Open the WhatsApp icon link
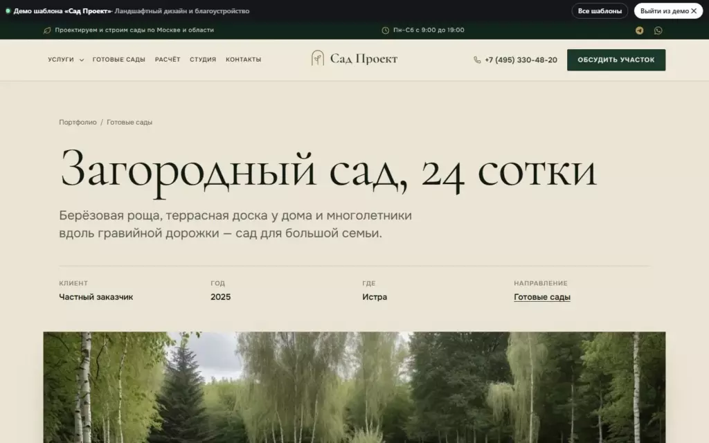Viewport: 709px width, 443px height. click(x=658, y=30)
